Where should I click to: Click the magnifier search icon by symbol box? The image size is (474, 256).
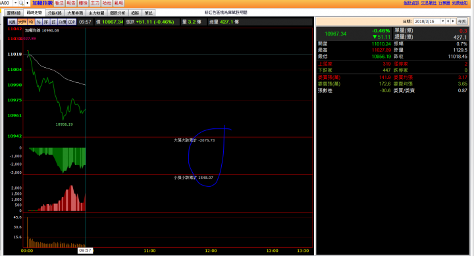click(21, 3)
